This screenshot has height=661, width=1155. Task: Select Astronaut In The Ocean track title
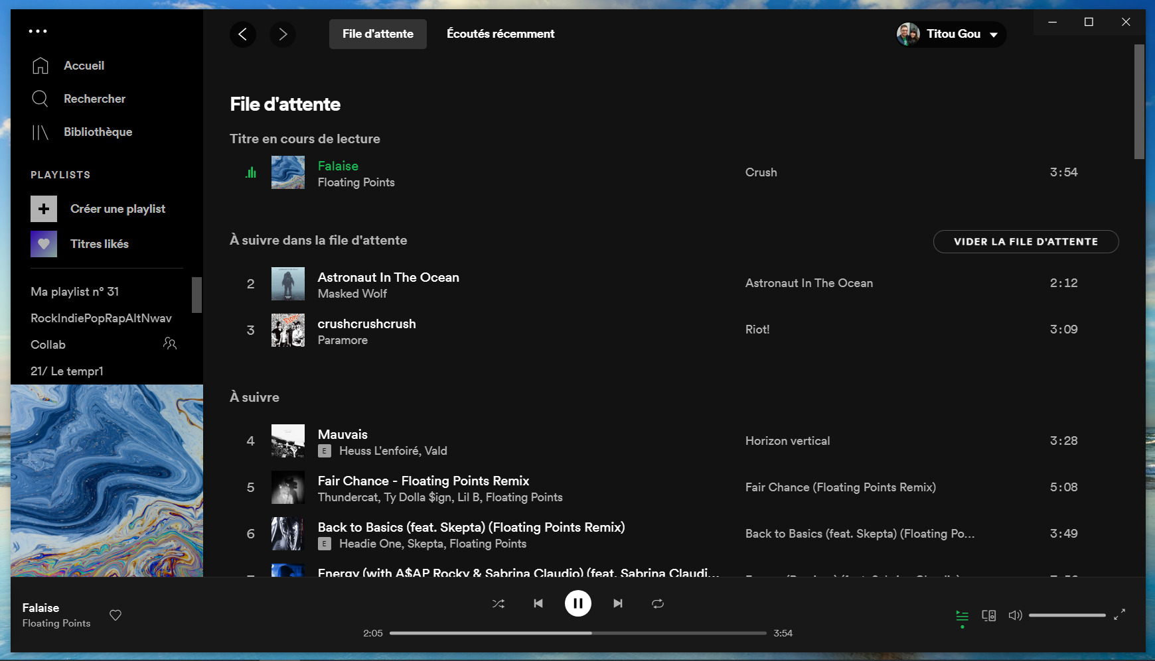pos(388,277)
